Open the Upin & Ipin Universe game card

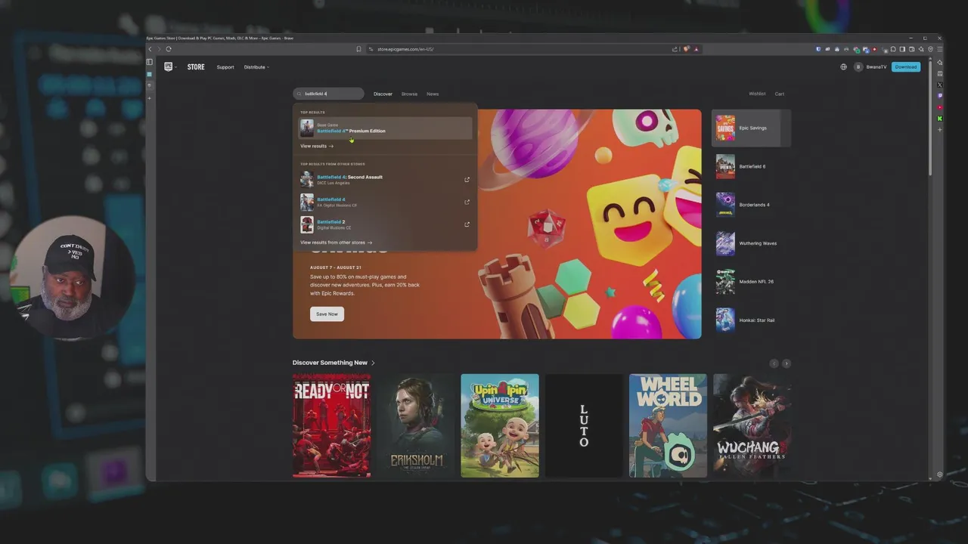coord(500,425)
